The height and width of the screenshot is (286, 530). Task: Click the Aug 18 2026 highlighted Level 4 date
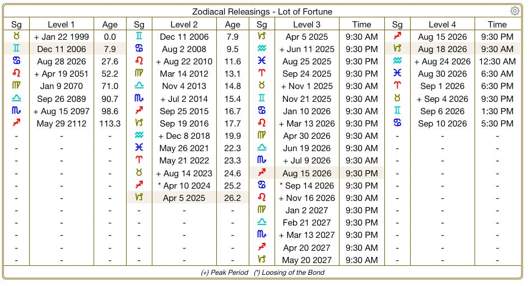point(442,49)
